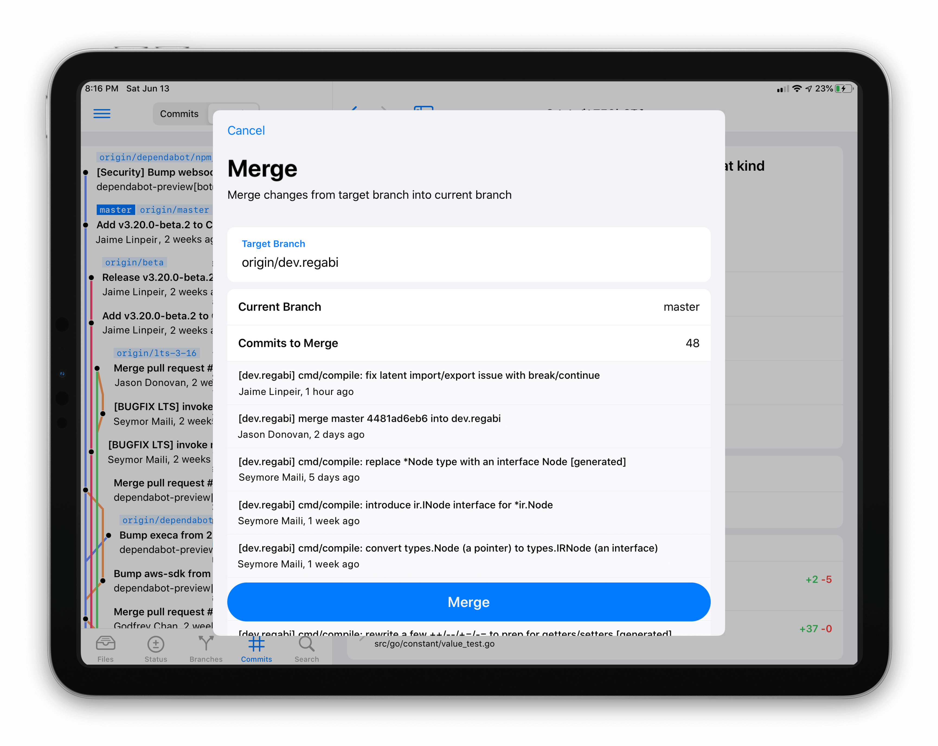Tap the battery status indicator

tap(844, 89)
